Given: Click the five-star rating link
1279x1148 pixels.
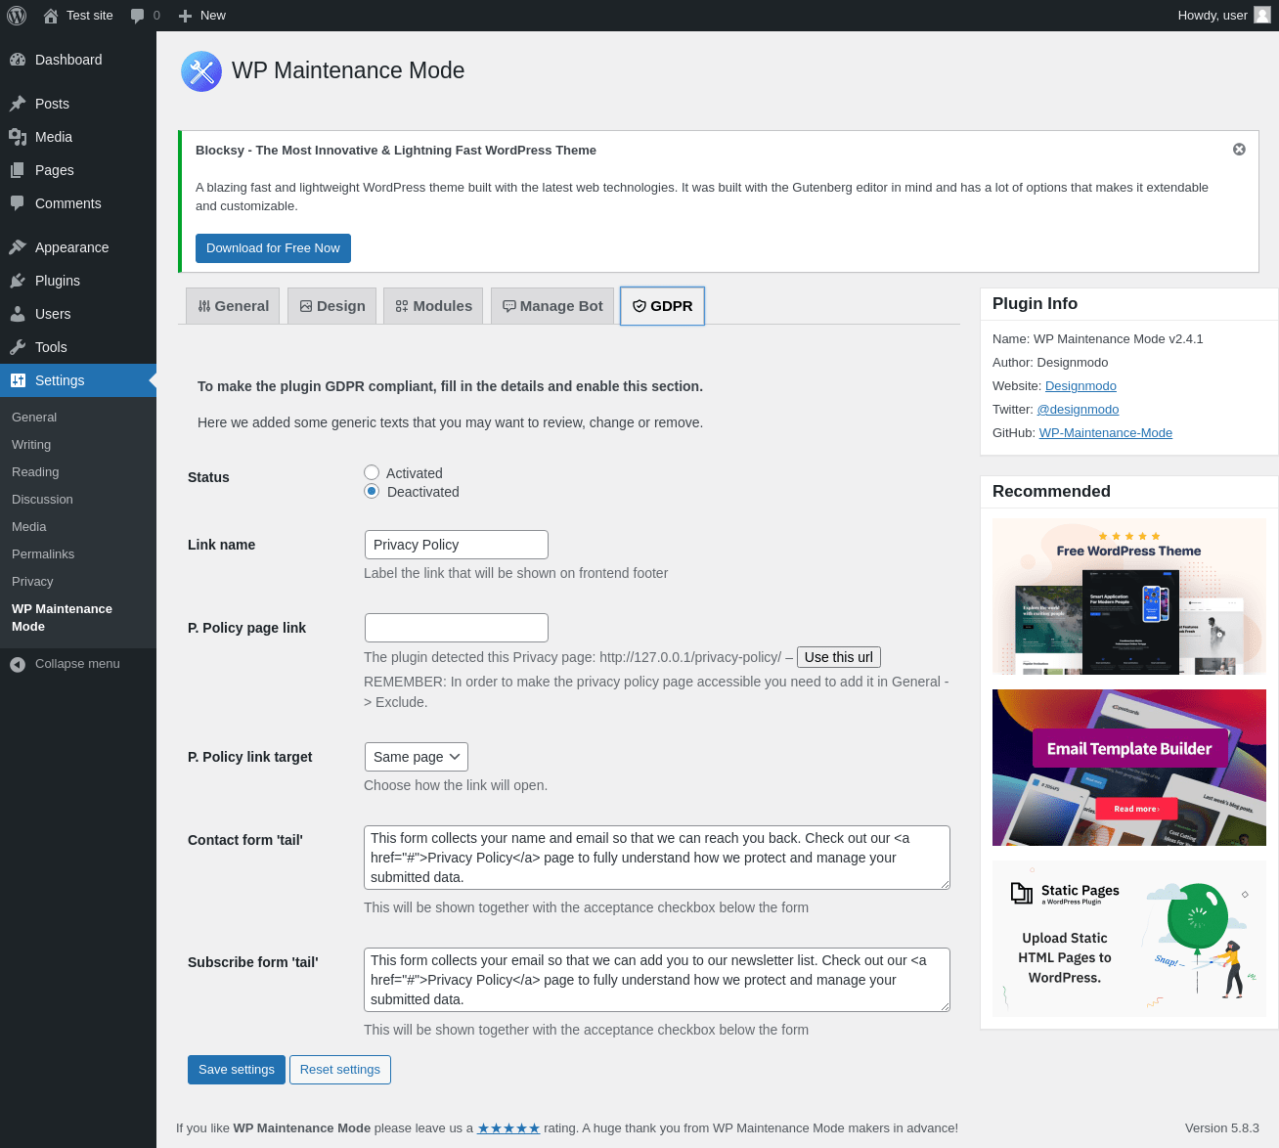Looking at the screenshot, I should click(x=508, y=1128).
